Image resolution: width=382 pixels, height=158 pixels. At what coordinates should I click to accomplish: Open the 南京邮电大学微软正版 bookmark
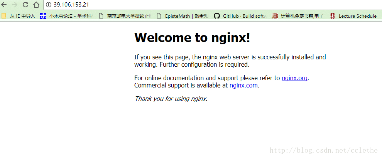coord(125,16)
